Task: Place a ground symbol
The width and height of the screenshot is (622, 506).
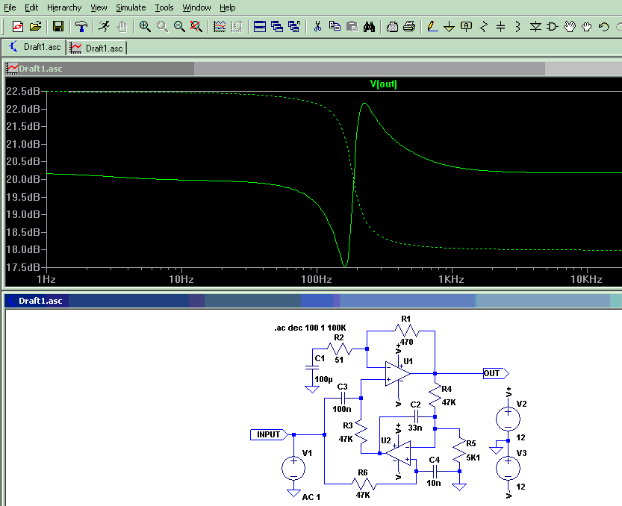Action: (449, 27)
